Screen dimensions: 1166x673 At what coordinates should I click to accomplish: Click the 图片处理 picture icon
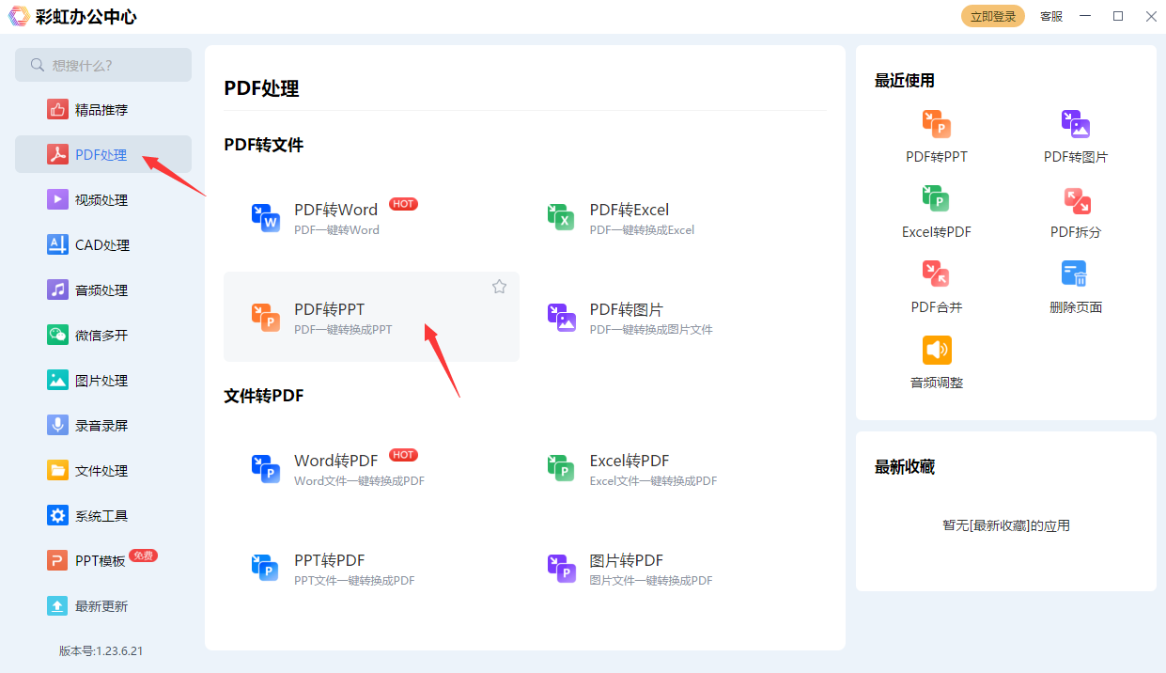pos(58,380)
